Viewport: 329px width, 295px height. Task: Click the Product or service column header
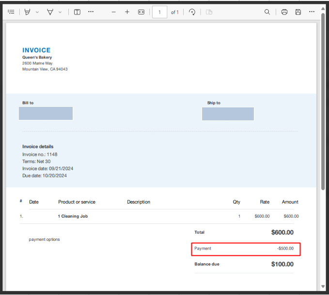click(x=77, y=202)
